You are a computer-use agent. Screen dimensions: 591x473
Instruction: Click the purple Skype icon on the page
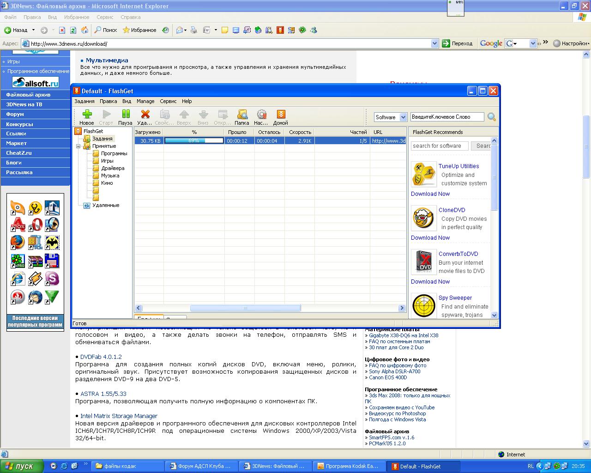(52, 279)
